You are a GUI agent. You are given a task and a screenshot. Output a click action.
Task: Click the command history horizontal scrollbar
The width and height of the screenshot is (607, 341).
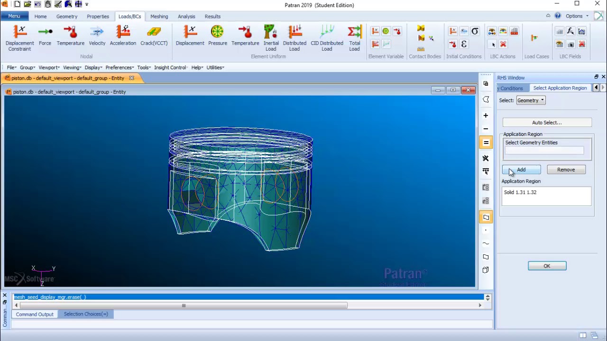click(x=184, y=305)
